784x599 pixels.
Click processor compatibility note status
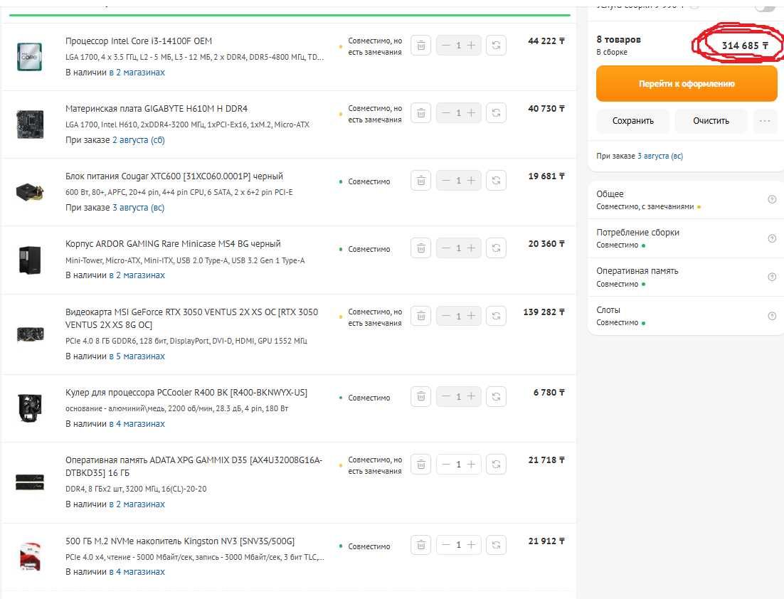point(374,46)
